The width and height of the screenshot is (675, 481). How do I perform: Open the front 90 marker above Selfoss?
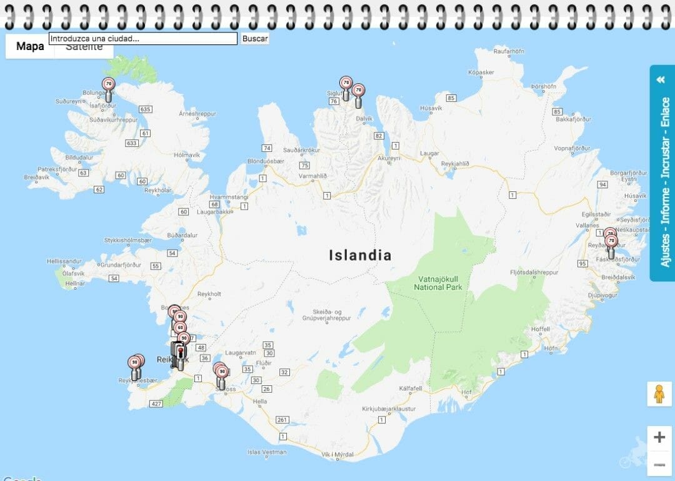coord(222,377)
